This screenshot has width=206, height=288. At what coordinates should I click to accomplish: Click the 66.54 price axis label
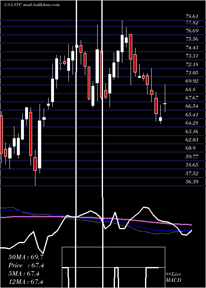pyautogui.click(x=192, y=106)
